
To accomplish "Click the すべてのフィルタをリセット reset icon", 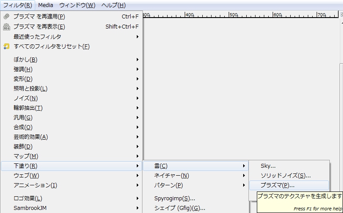I will coord(7,46).
